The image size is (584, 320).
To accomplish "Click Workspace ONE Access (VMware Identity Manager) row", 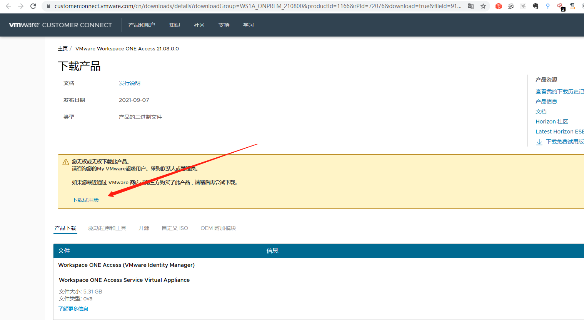I will coord(127,265).
